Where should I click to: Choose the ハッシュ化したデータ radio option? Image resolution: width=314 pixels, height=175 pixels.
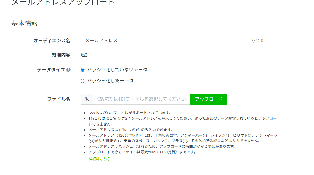(82, 81)
